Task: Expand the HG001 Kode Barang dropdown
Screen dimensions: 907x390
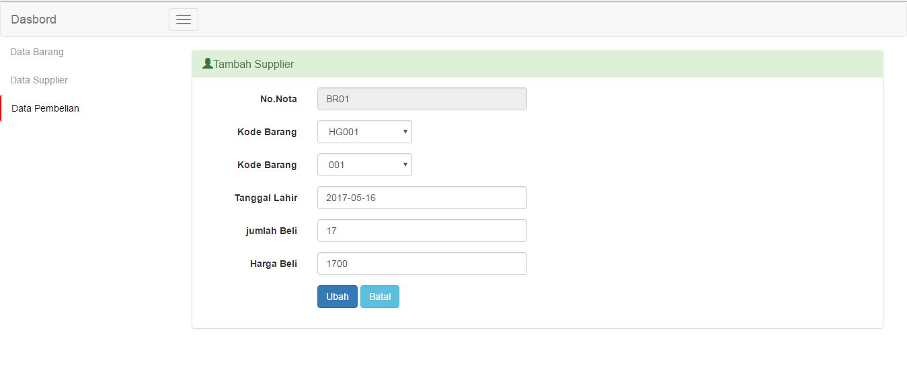Action: click(364, 132)
